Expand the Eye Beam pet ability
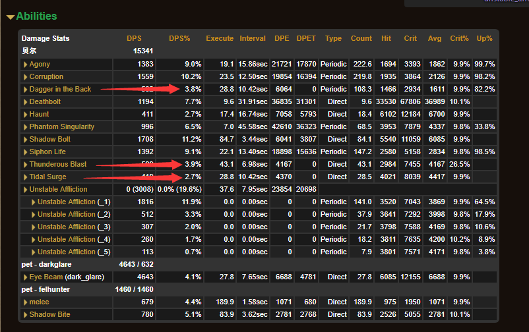 [x=26, y=277]
